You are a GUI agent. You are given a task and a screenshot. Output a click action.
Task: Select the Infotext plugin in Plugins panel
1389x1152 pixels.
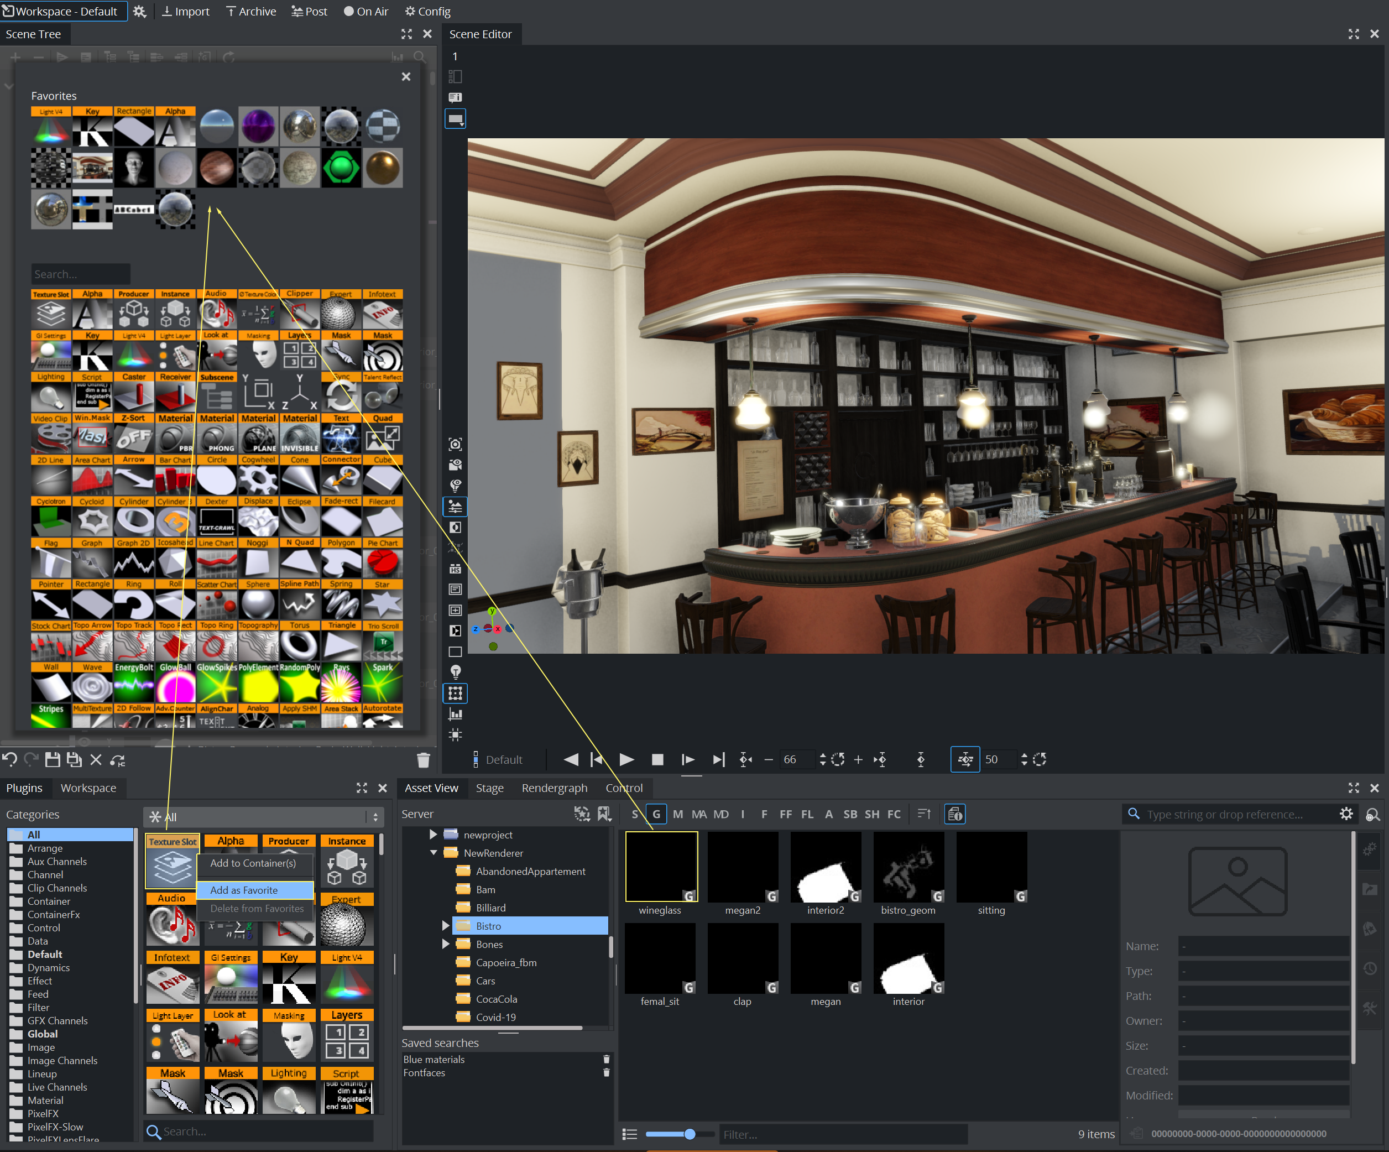tap(172, 977)
